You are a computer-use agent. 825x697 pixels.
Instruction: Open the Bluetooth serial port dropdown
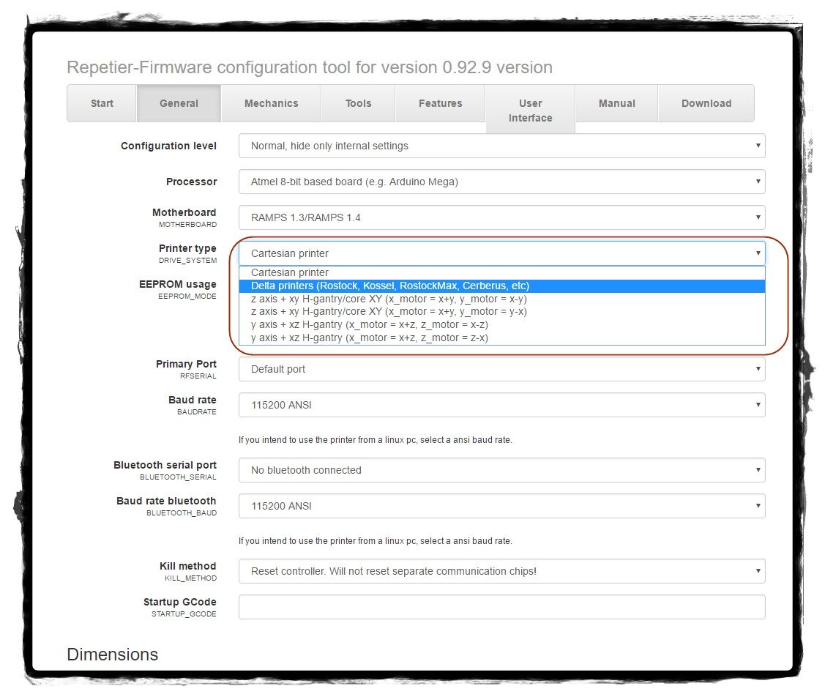[x=502, y=470]
